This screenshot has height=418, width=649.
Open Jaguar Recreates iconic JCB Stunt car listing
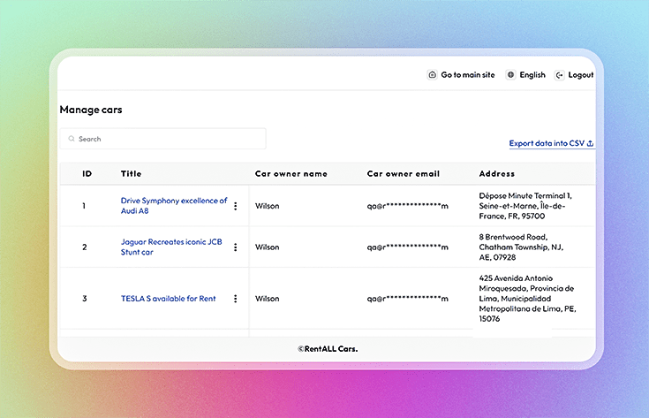pyautogui.click(x=171, y=247)
